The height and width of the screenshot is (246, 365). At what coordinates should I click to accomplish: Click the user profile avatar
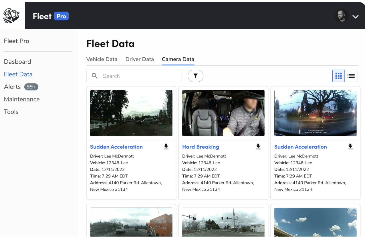341,16
